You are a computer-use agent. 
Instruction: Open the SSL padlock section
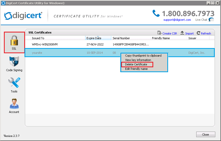(14, 42)
